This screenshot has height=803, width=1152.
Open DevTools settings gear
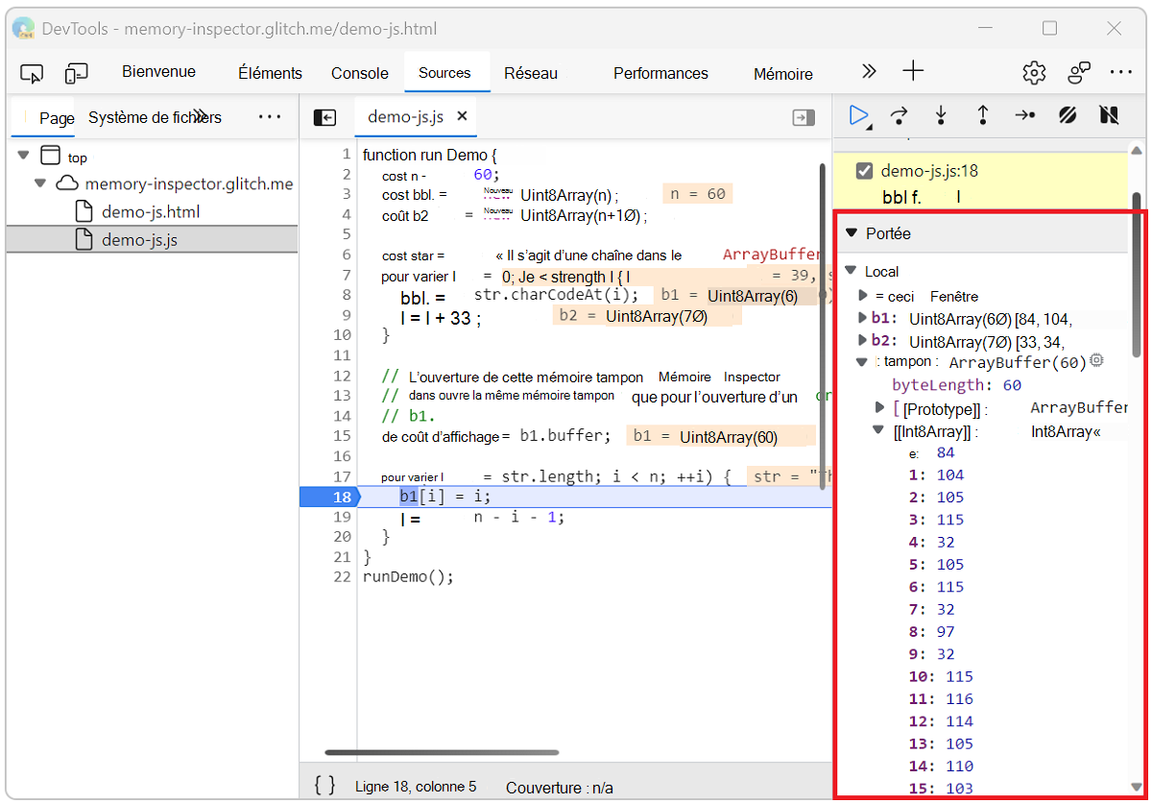click(x=1034, y=73)
